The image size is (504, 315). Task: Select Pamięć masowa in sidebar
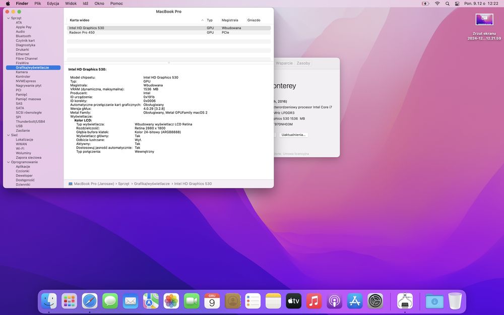tap(28, 99)
